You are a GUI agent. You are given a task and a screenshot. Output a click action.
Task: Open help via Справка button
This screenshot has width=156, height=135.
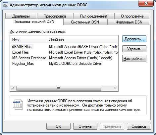[139, 126]
